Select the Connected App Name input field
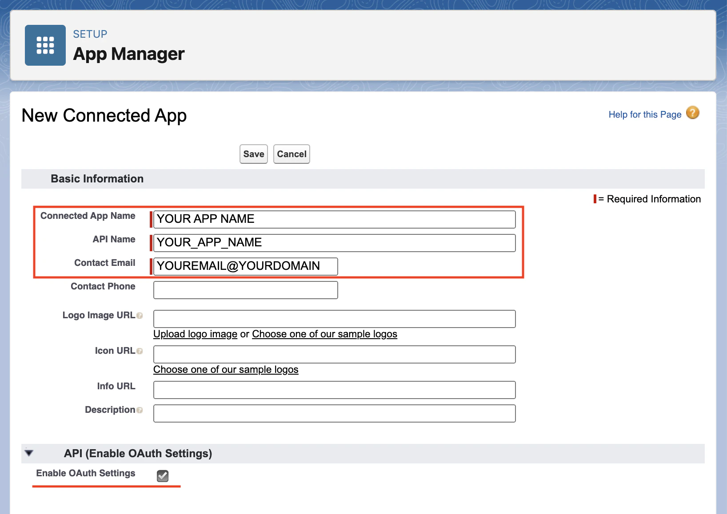This screenshot has width=727, height=514. 334,219
